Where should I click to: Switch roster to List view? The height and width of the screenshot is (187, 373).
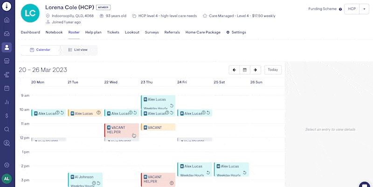tap(78, 50)
